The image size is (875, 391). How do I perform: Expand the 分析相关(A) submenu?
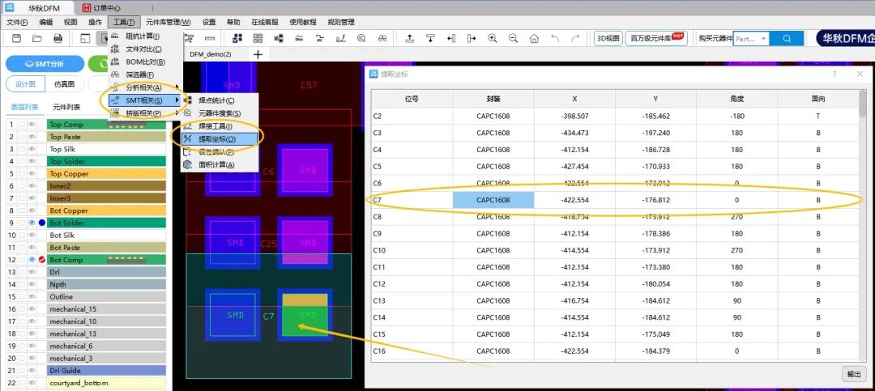tap(144, 87)
